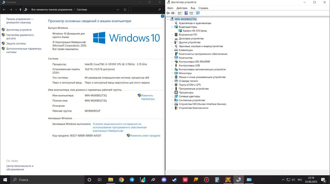Open Защита системы link
This screenshot has height=184, width=330.
16,43
